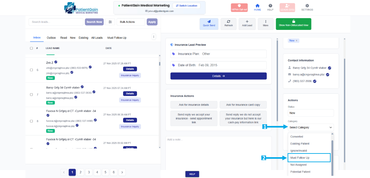Toggle the select-all leads checkbox
The width and height of the screenshot is (370, 178).
pyautogui.click(x=31, y=48)
